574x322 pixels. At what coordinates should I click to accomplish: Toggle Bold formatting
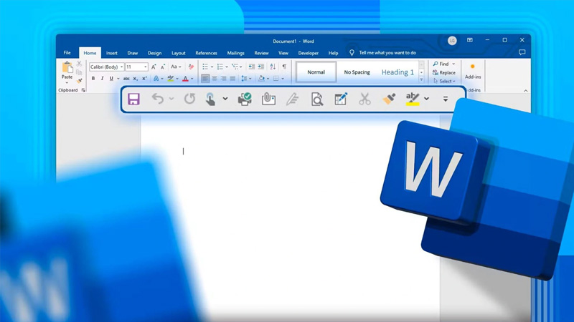(x=93, y=79)
